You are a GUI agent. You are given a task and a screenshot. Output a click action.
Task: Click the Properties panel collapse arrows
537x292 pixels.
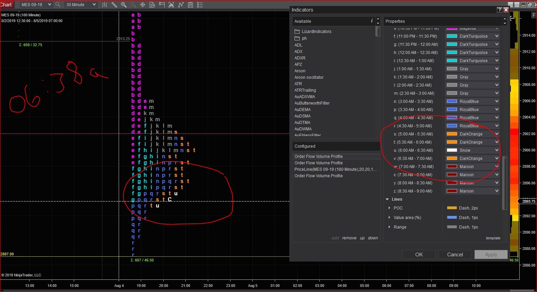point(505,21)
